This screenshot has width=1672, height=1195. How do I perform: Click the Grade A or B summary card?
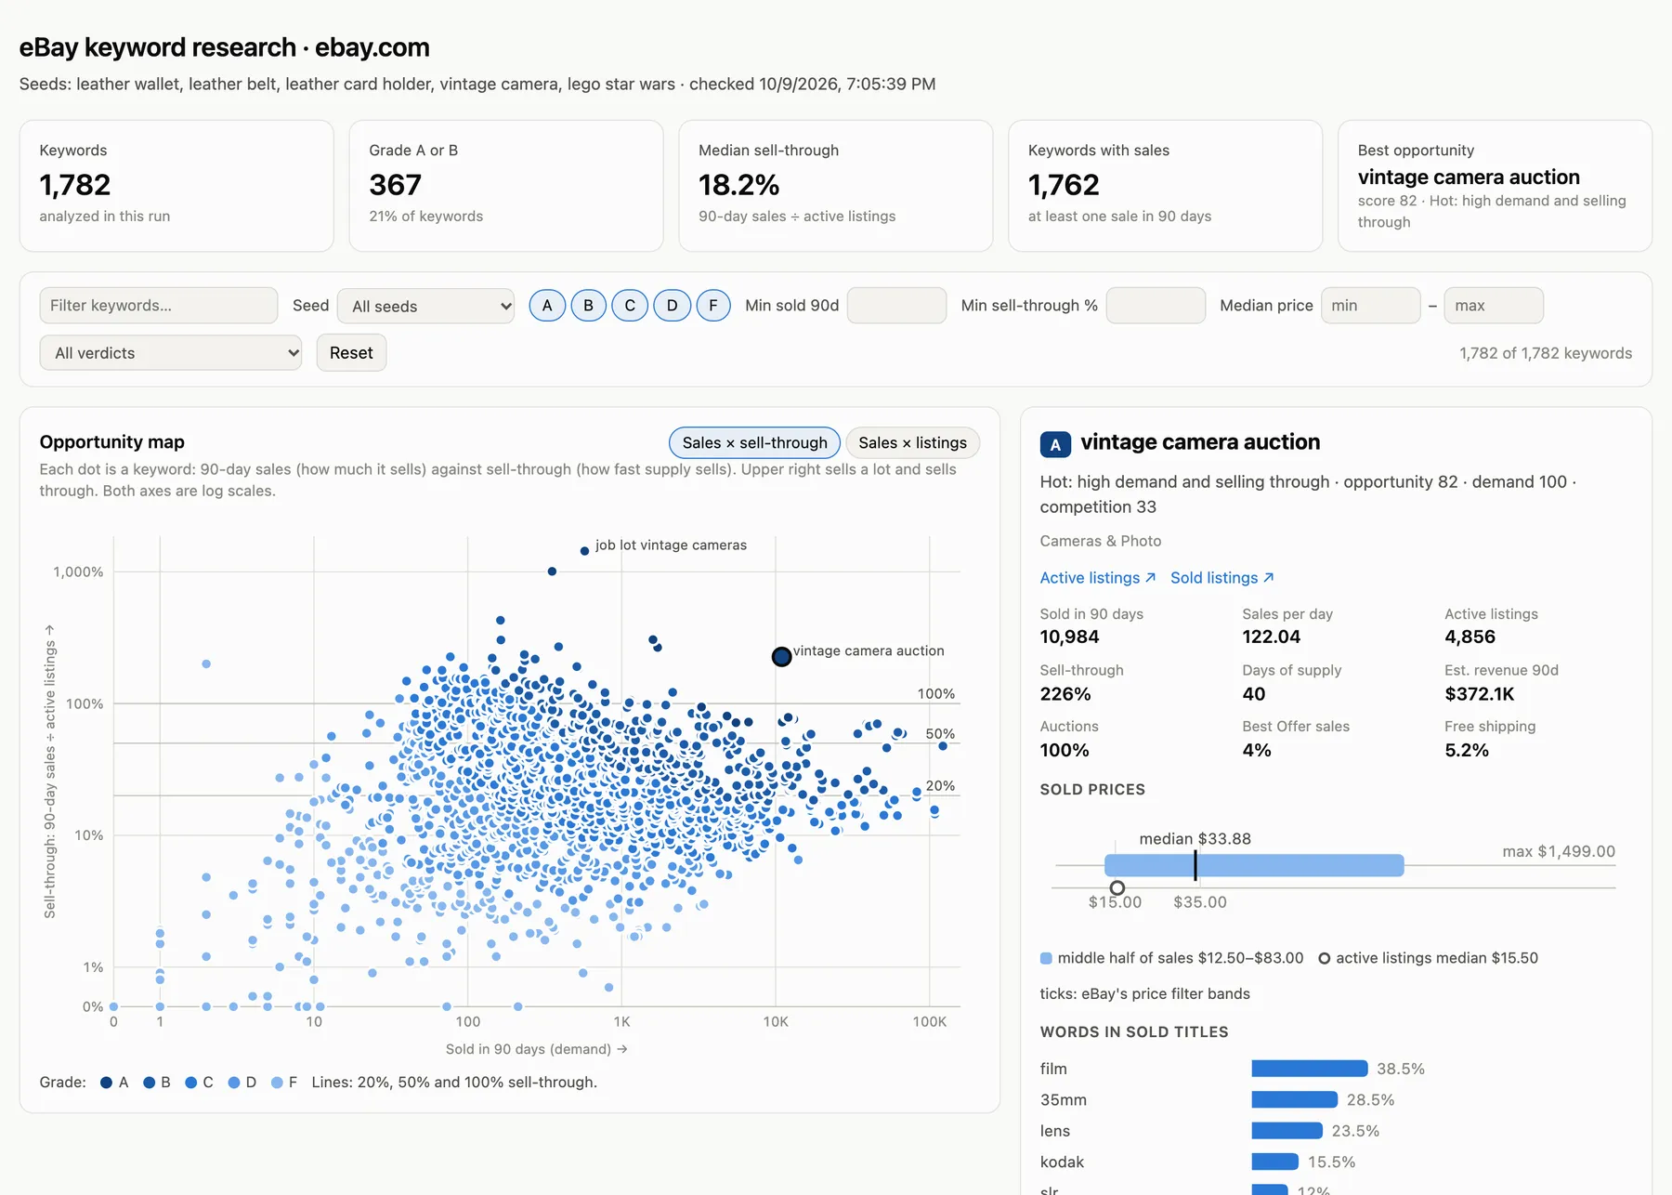(x=506, y=186)
